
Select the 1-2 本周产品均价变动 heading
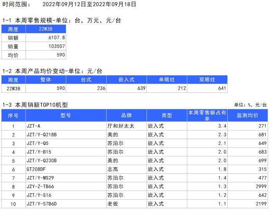pyautogui.click(x=53, y=71)
